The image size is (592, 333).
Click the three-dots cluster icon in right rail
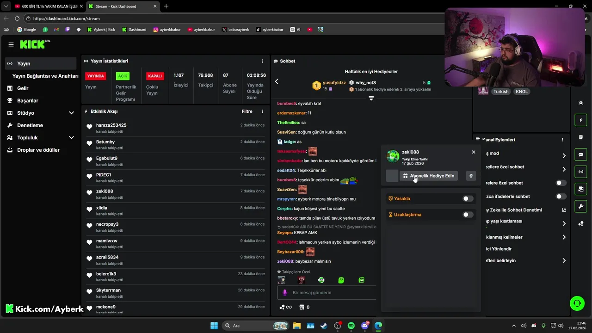[x=581, y=224]
